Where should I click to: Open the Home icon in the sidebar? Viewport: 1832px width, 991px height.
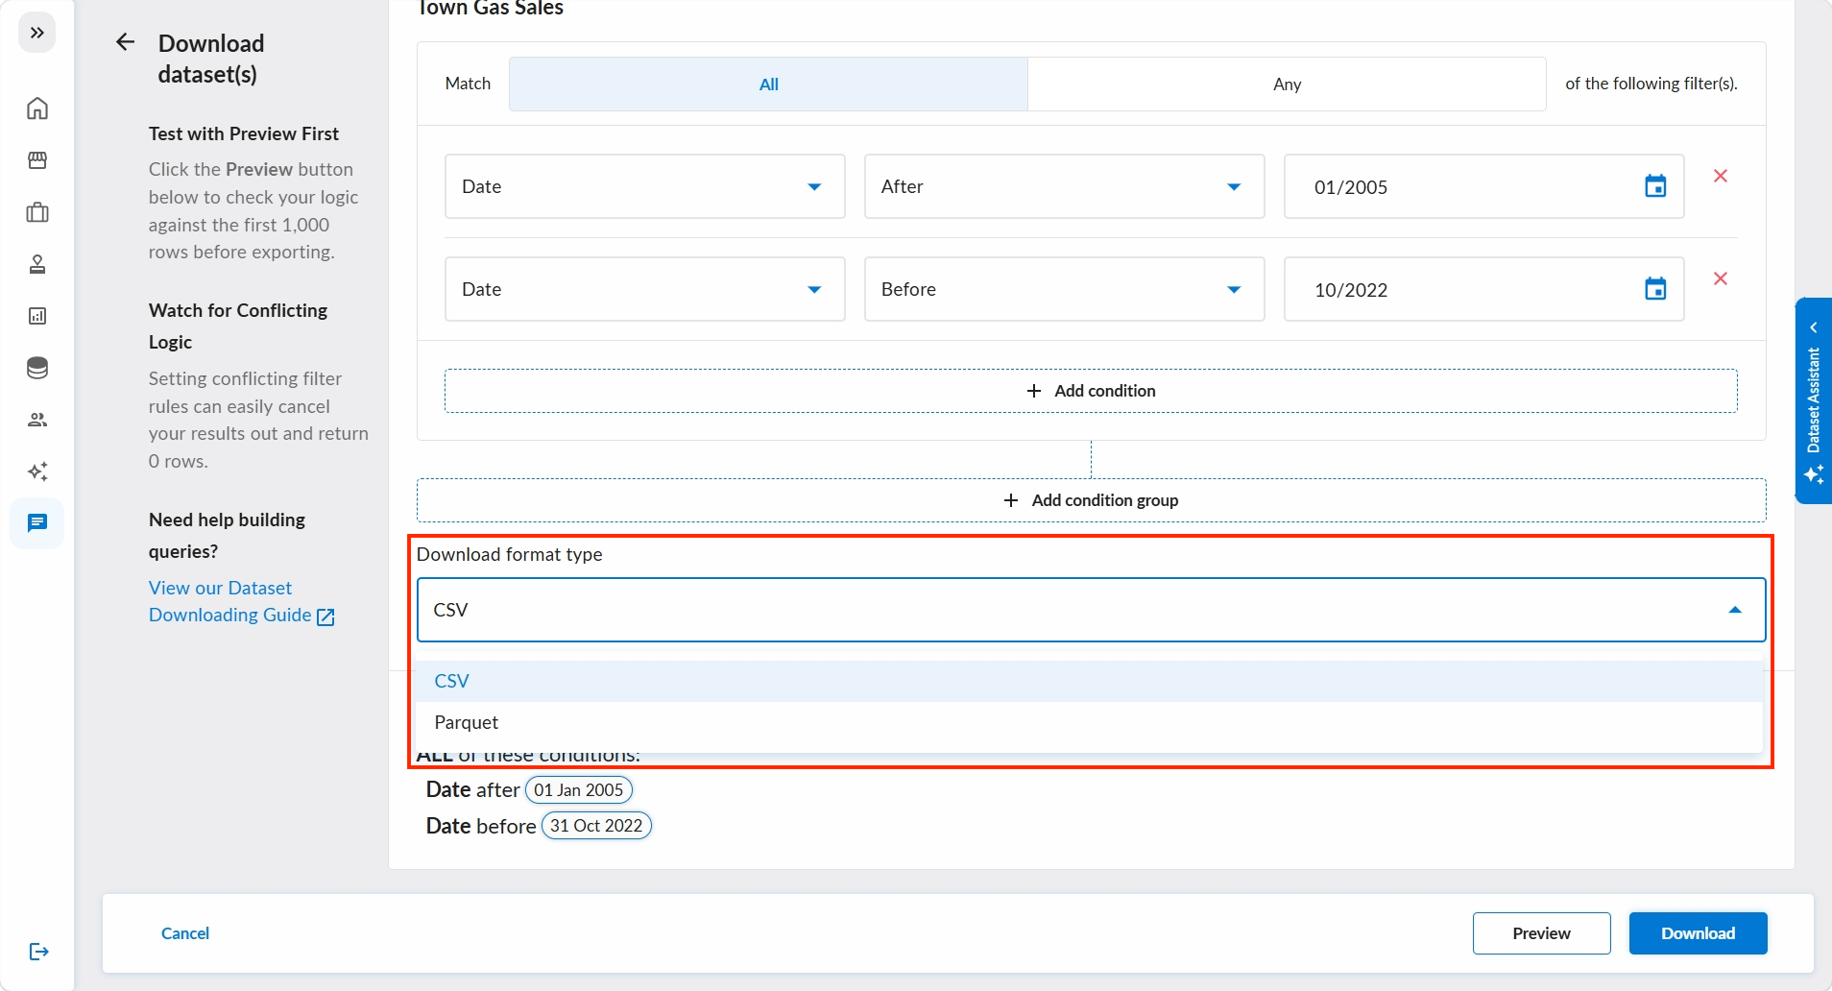(37, 109)
